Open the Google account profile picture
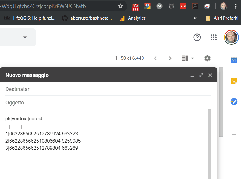 [231, 37]
